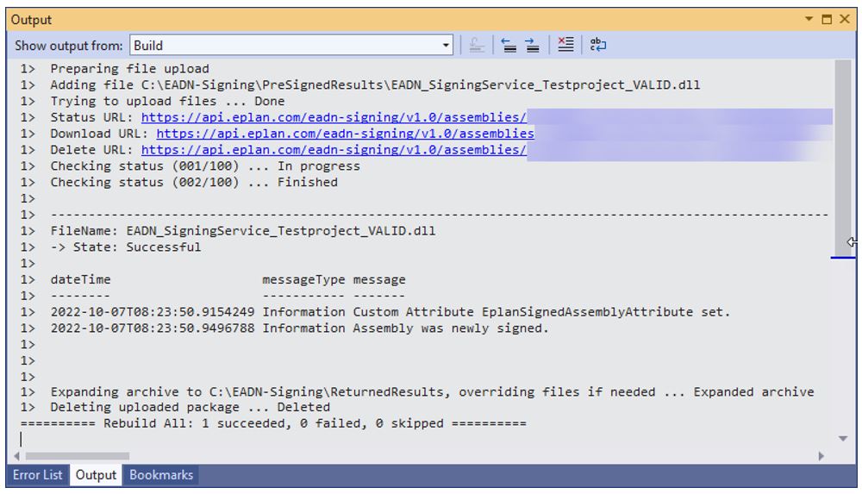Open the Download URL link

345,134
